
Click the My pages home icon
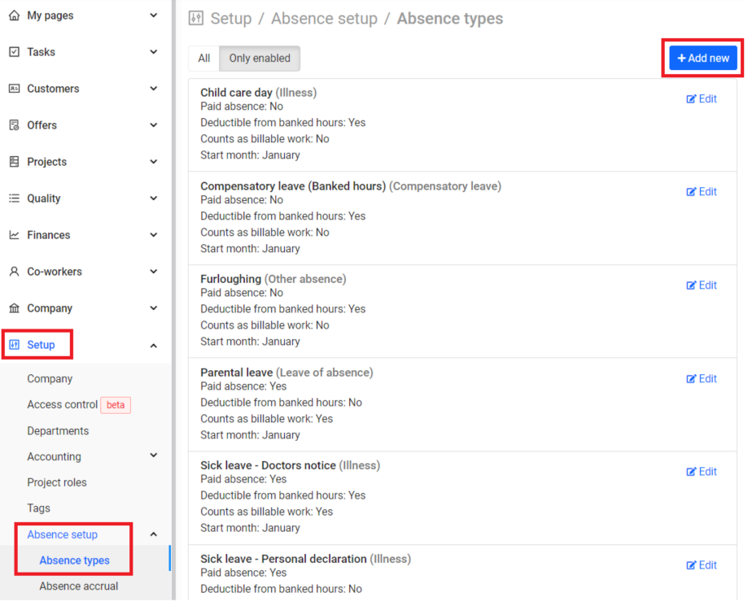pyautogui.click(x=15, y=15)
